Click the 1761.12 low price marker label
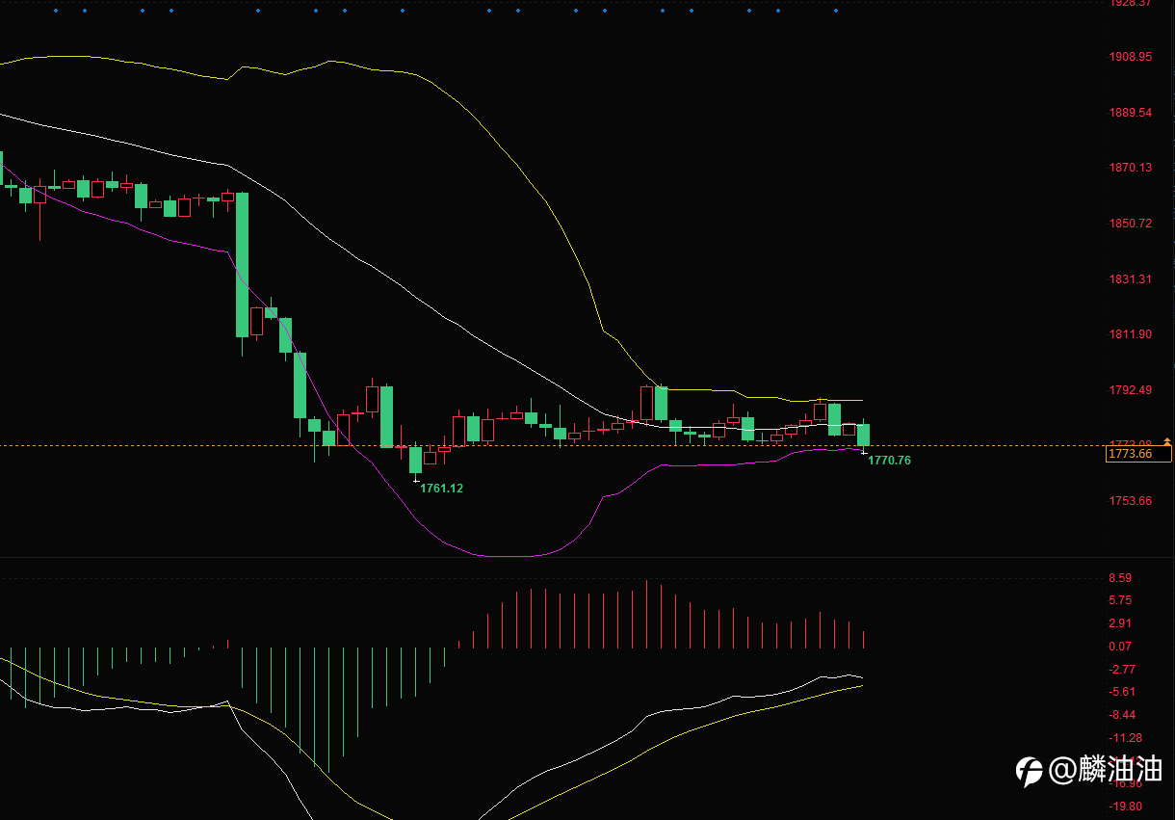The height and width of the screenshot is (820, 1175). click(x=441, y=489)
